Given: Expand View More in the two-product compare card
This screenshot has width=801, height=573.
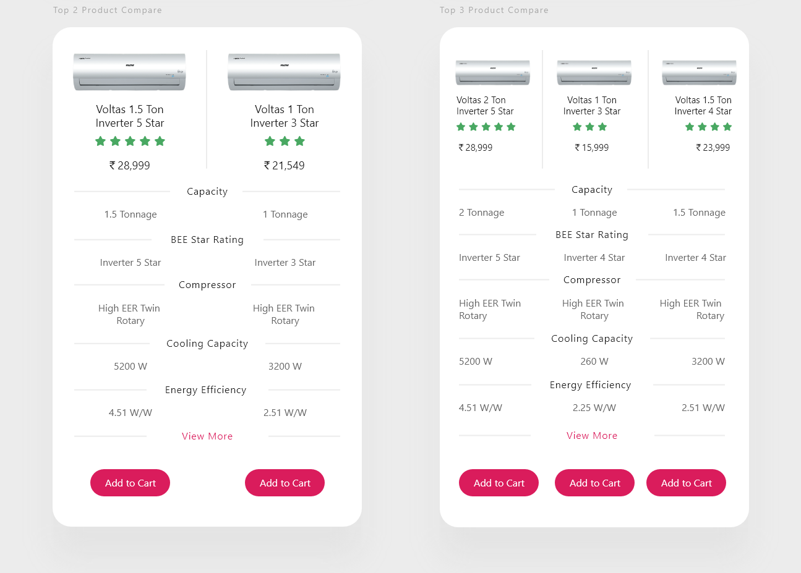Looking at the screenshot, I should (207, 436).
